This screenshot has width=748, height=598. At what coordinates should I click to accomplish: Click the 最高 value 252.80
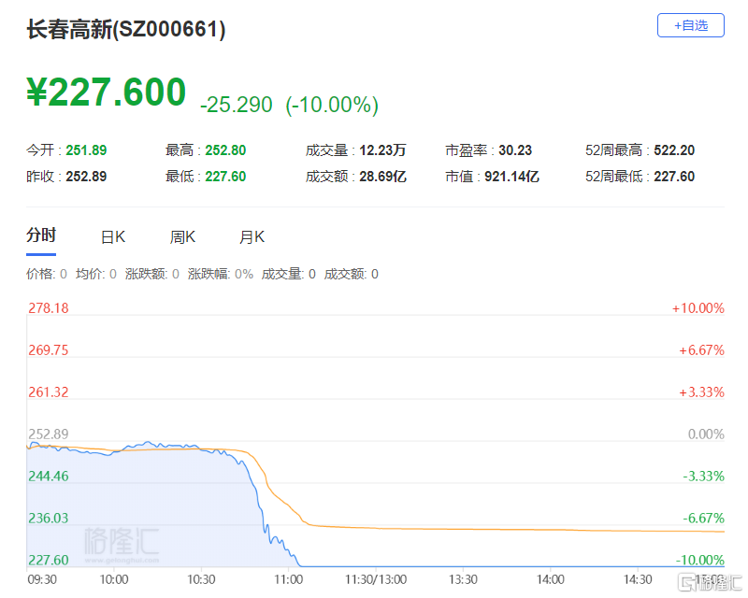pos(225,150)
